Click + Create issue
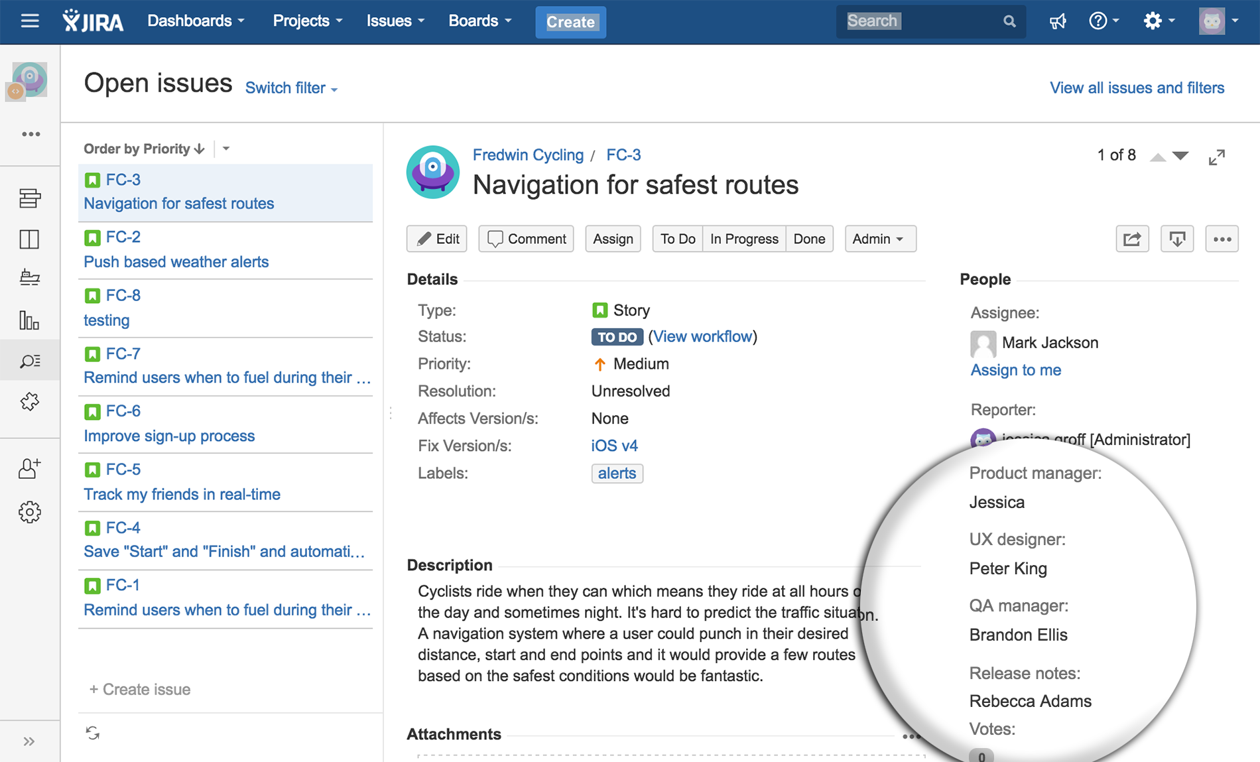1260x762 pixels. pos(140,690)
